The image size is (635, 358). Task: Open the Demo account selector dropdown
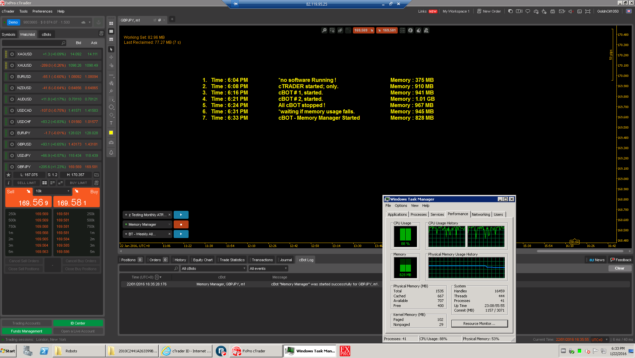[89, 23]
